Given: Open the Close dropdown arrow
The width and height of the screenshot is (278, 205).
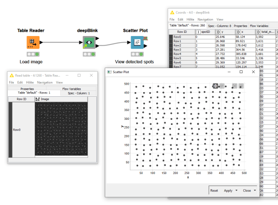Looking at the screenshot, I should pos(255,190).
